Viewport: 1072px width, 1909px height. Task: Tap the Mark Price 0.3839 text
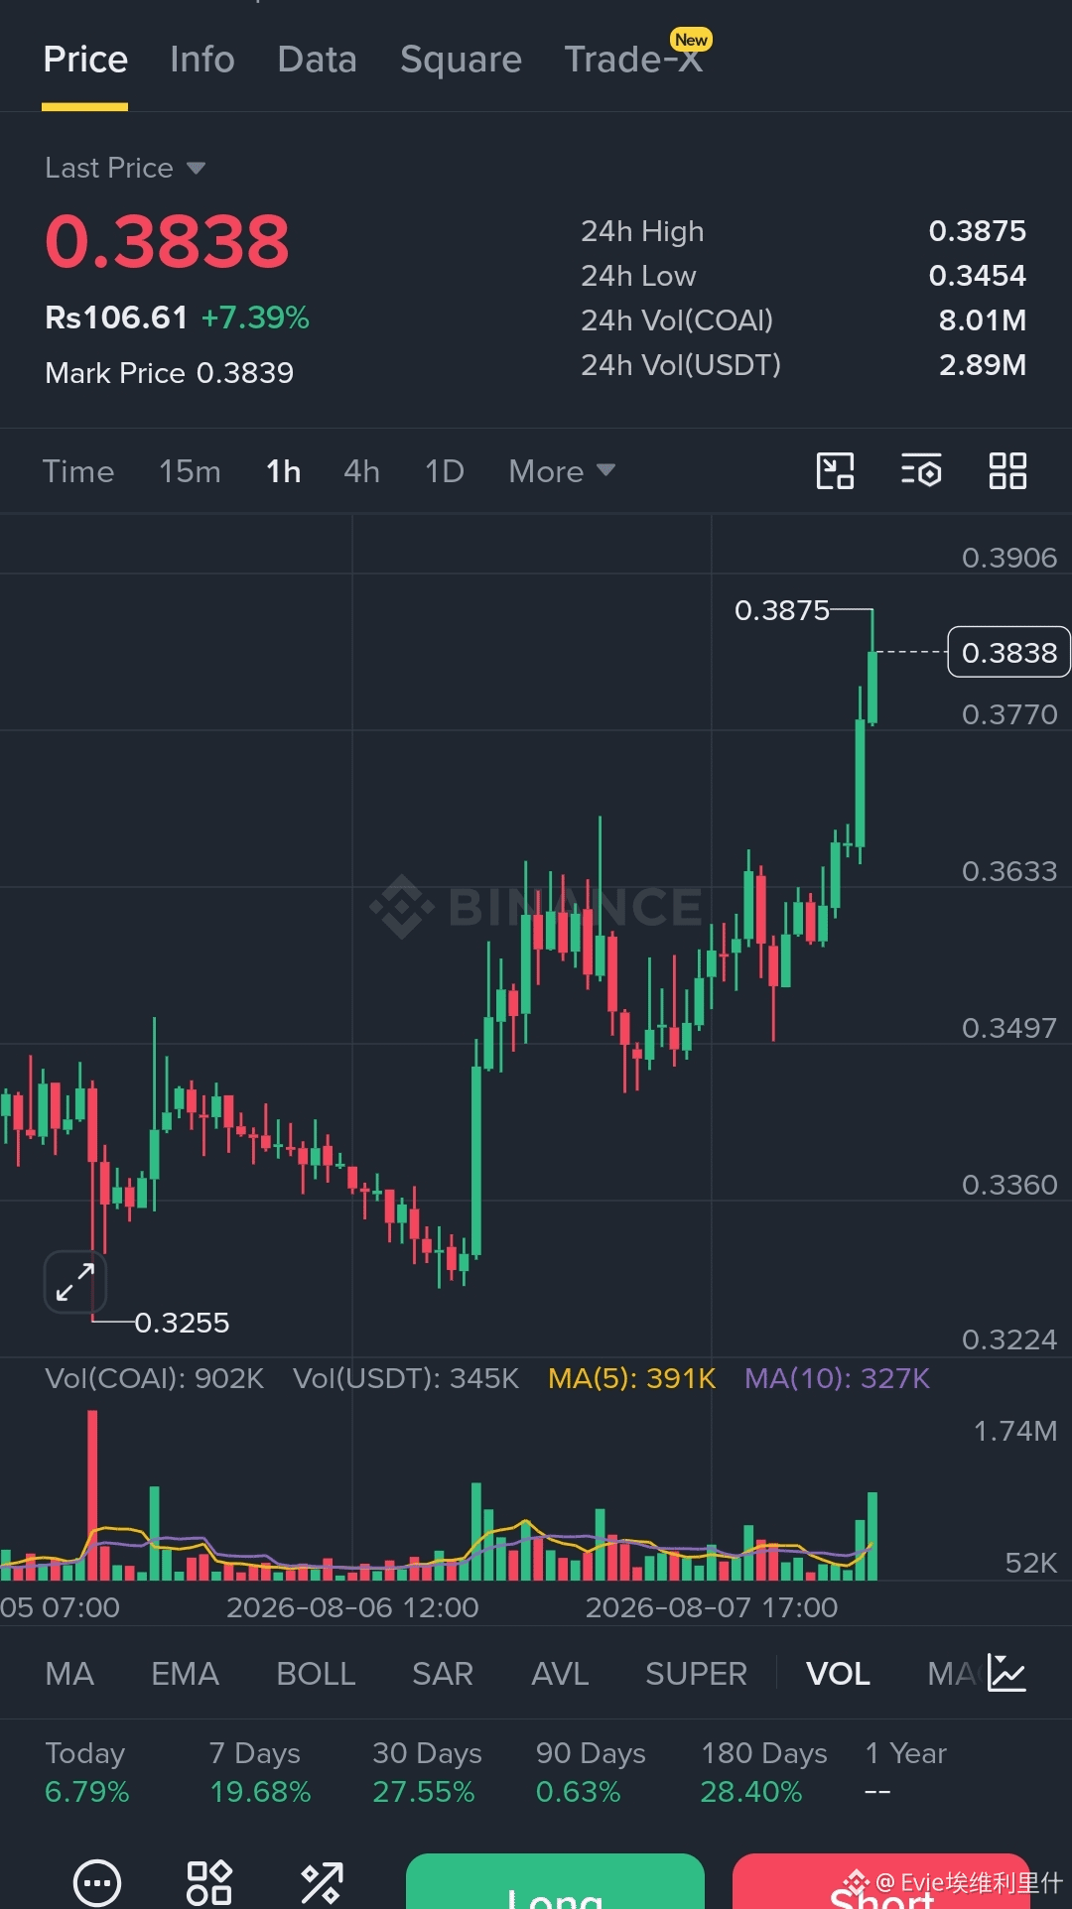[169, 373]
